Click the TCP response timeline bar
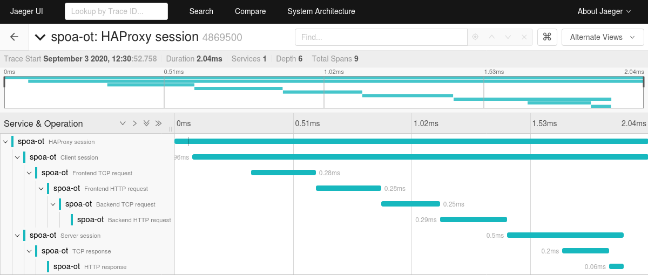 point(585,251)
